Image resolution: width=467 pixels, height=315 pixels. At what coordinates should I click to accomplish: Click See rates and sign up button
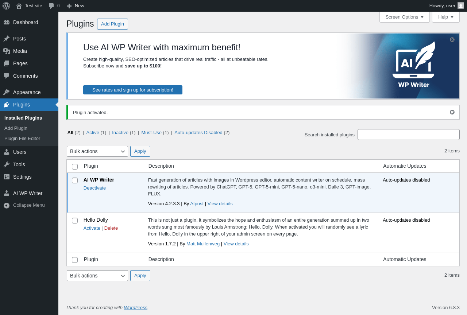133,90
